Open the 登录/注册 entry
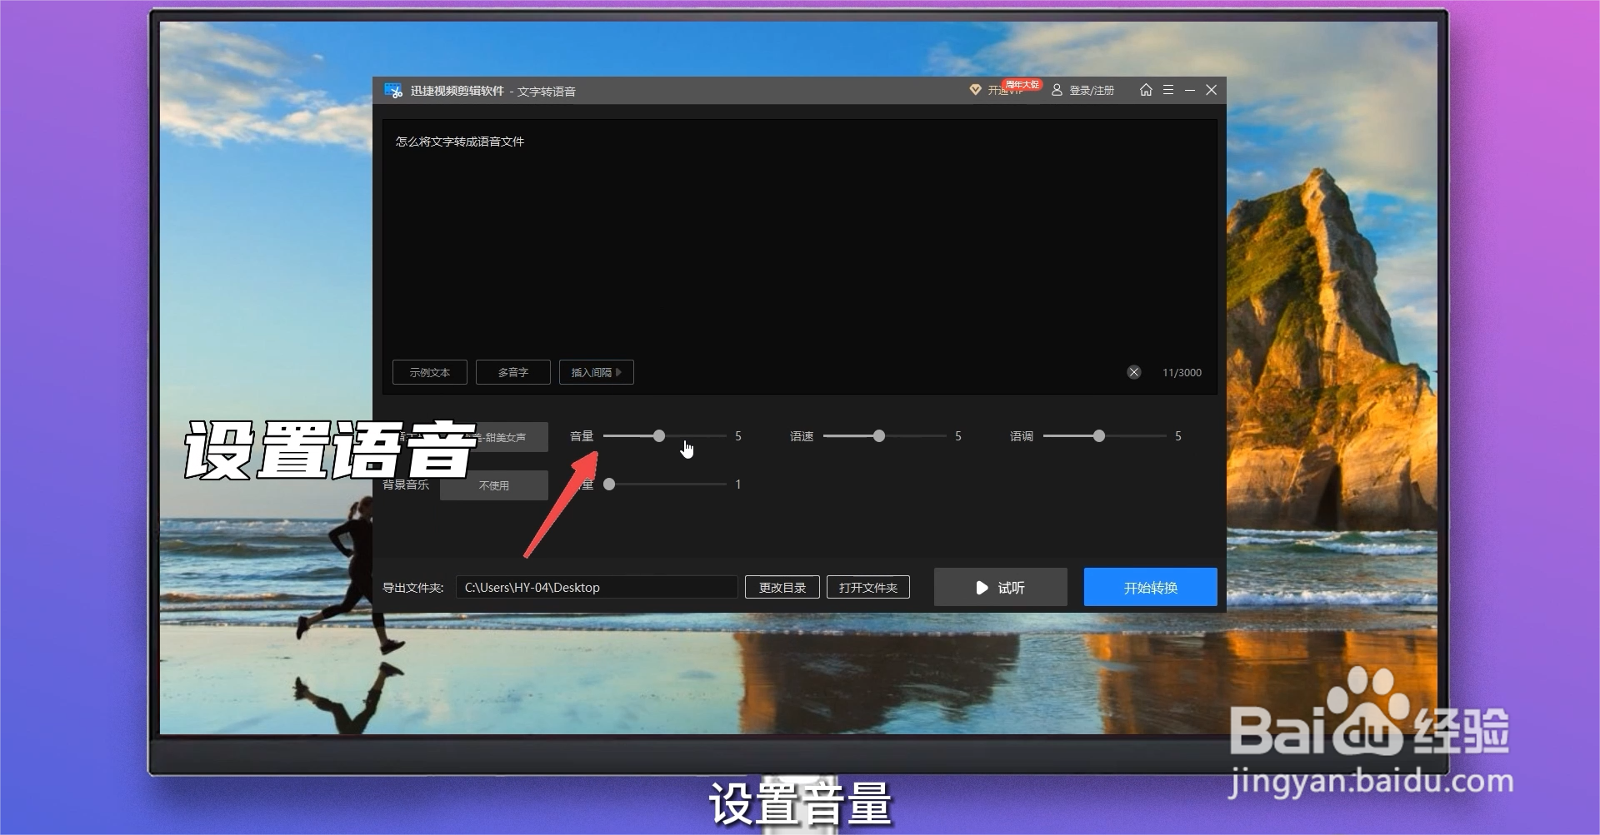 pyautogui.click(x=1092, y=90)
